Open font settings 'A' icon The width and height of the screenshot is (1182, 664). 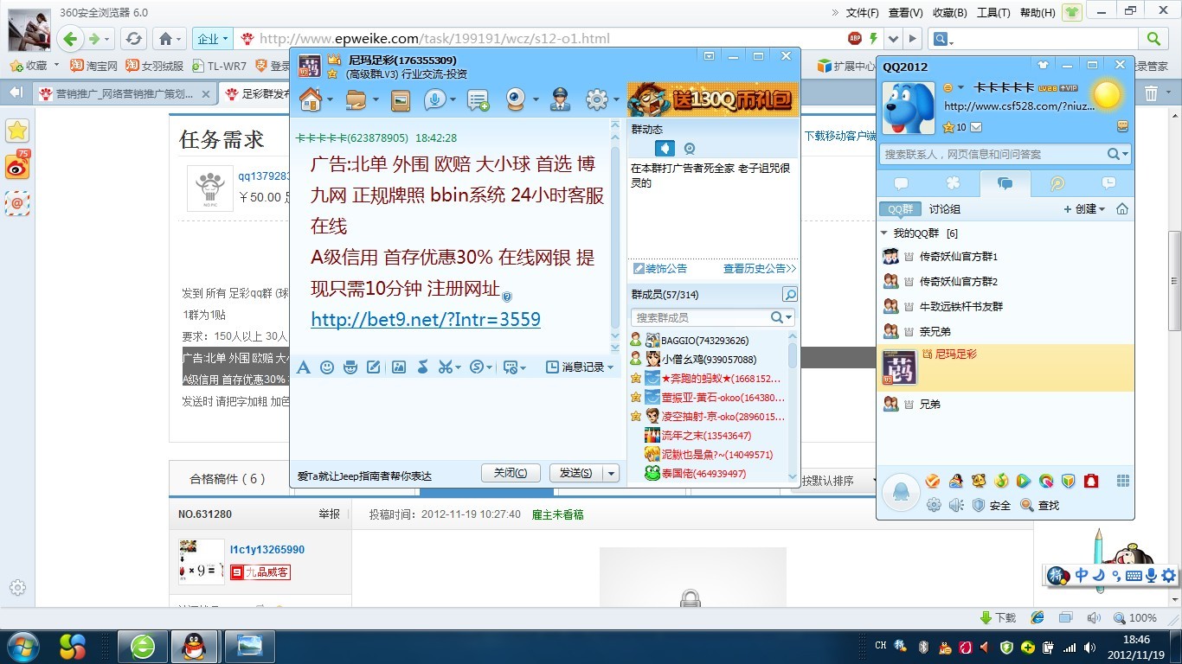pos(304,367)
